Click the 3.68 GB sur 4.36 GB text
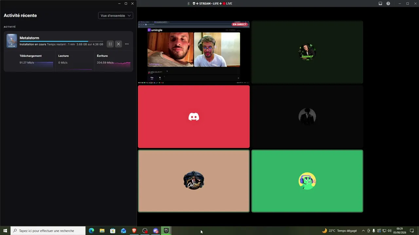The image size is (419, 235). pyautogui.click(x=90, y=44)
